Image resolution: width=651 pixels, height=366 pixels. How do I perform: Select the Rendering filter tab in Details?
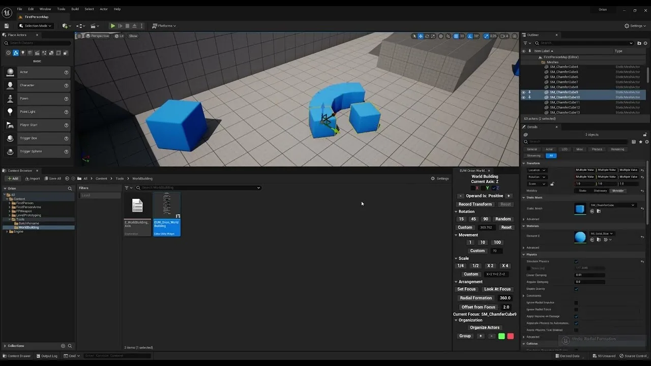(617, 149)
